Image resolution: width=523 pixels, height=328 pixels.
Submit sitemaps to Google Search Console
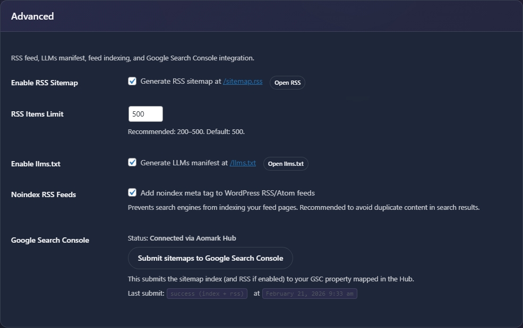point(210,258)
